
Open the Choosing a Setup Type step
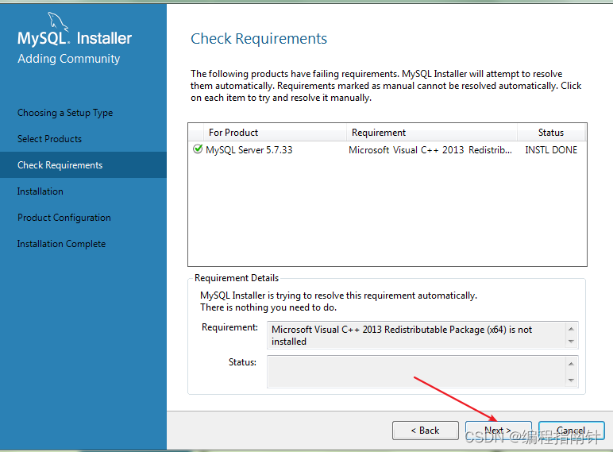click(65, 113)
